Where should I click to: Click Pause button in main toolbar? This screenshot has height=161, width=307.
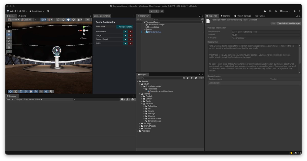coord(157,11)
